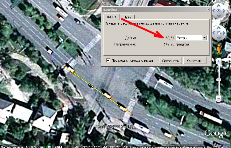
Task: Click the Очистить button
Action: point(195,61)
